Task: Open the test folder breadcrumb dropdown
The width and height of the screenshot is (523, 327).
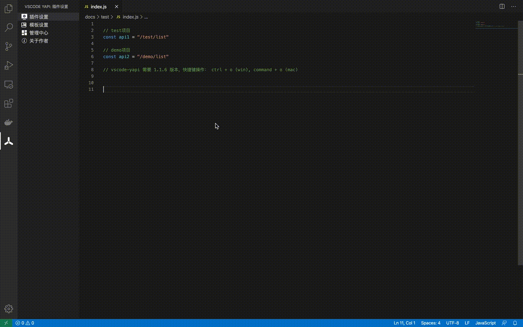Action: point(105,17)
